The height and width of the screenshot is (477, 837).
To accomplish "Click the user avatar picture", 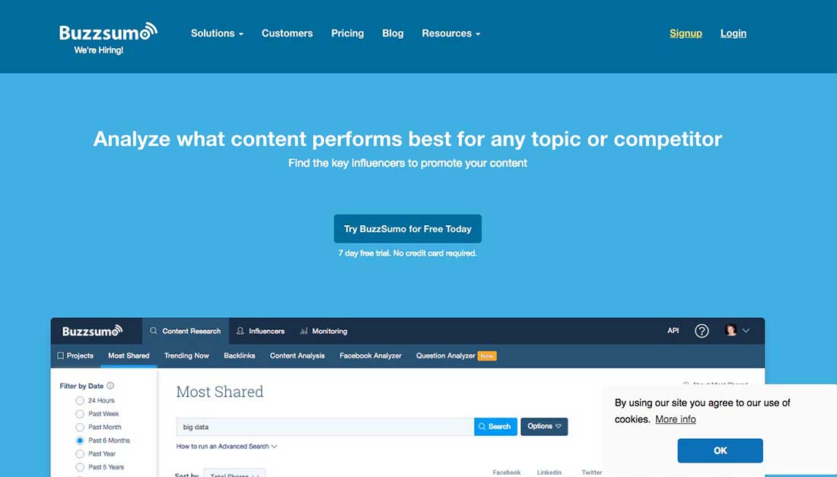I will (x=730, y=330).
